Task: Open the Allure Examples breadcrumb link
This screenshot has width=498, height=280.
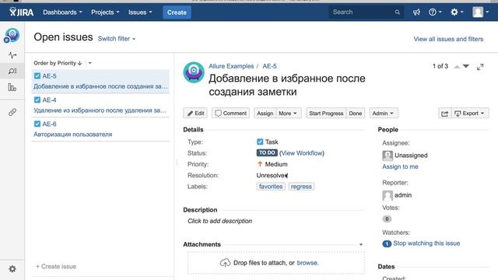Action: [231, 66]
